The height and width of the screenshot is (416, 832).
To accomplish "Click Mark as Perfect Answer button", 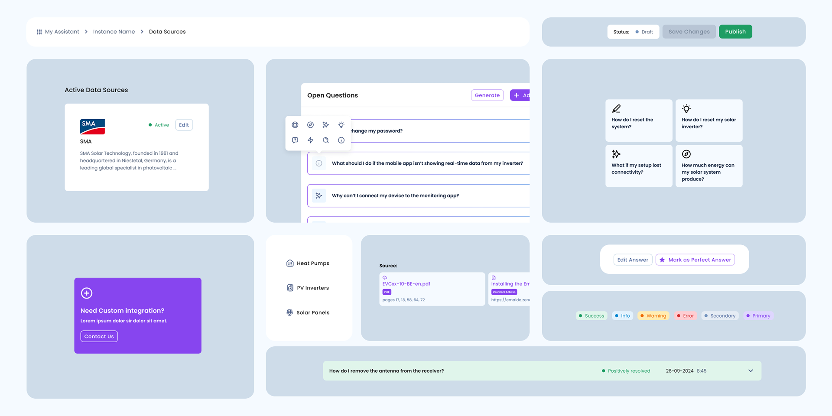I will 695,260.
